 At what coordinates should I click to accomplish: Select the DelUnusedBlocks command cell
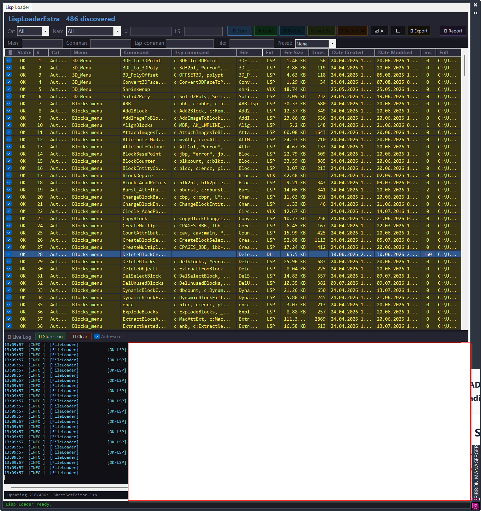tap(146, 283)
